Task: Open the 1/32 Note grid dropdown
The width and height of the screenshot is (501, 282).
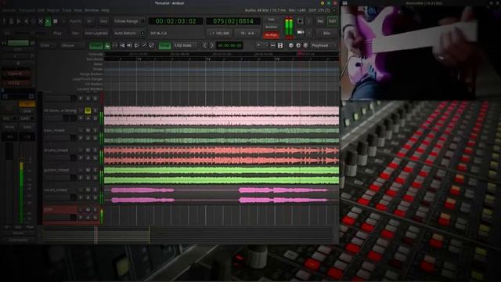Action: click(x=185, y=45)
